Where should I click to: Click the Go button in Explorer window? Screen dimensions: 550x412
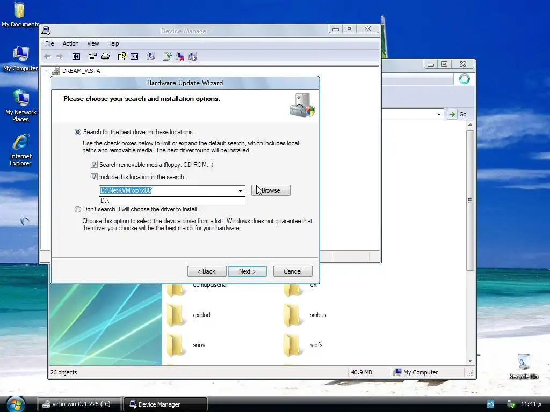tap(459, 115)
